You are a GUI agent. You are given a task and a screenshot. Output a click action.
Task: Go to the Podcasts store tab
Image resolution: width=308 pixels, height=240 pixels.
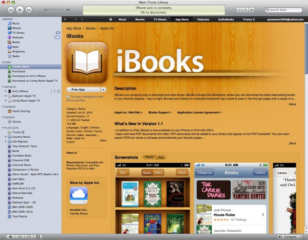203,19
